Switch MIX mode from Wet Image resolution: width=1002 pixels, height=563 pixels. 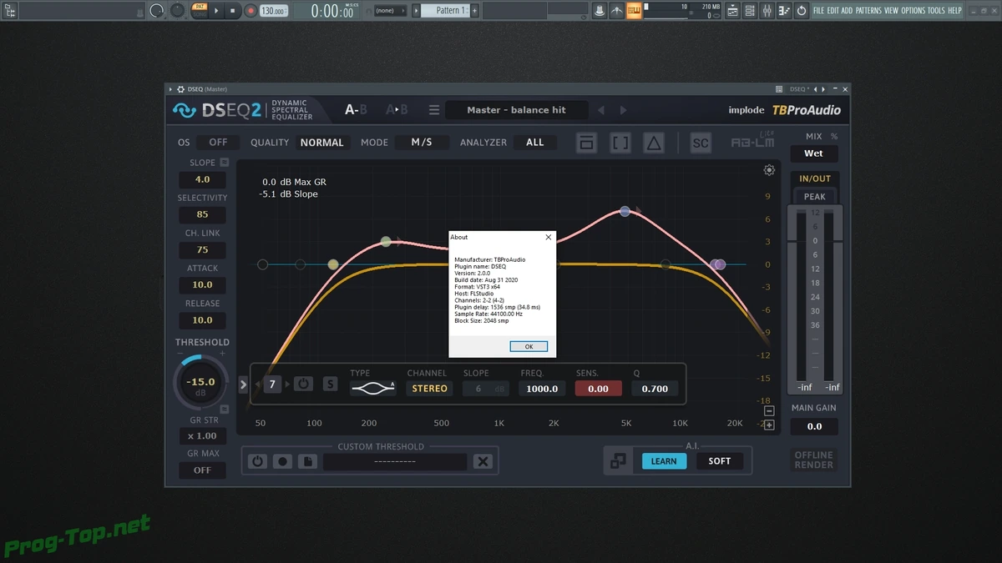[x=813, y=153]
